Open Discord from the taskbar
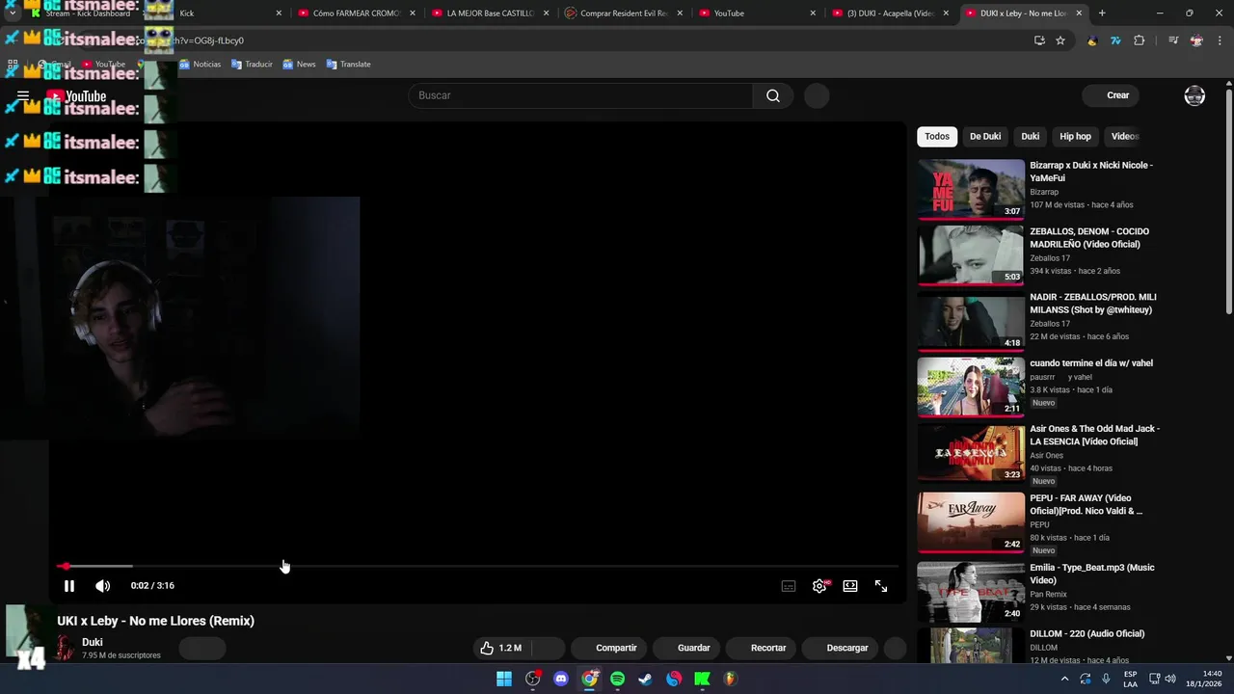This screenshot has width=1234, height=694. click(561, 679)
